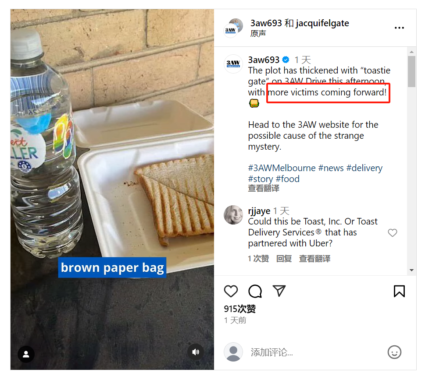Open the #3AWMelbourne hashtag link
Viewport: 443px width, 379px height.
click(x=282, y=168)
